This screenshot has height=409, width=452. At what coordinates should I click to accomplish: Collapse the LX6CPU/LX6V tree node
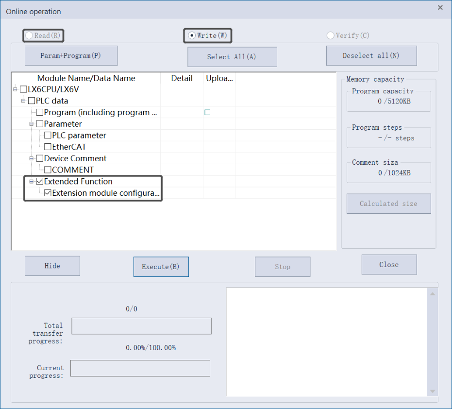(15, 89)
